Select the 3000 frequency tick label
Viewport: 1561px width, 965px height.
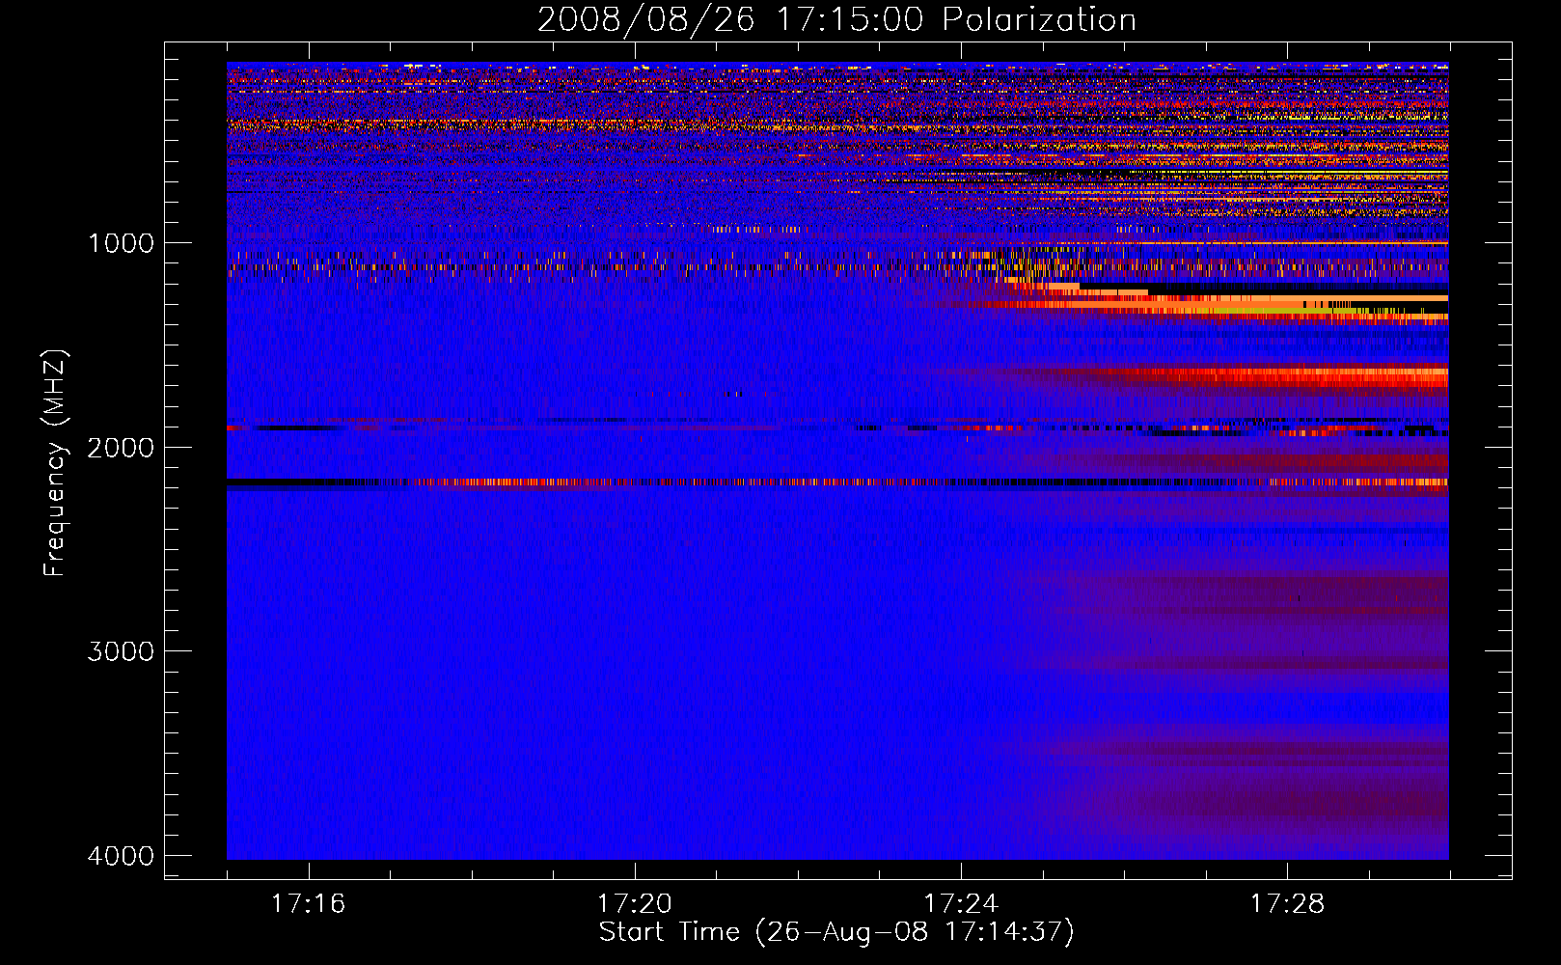(x=121, y=651)
